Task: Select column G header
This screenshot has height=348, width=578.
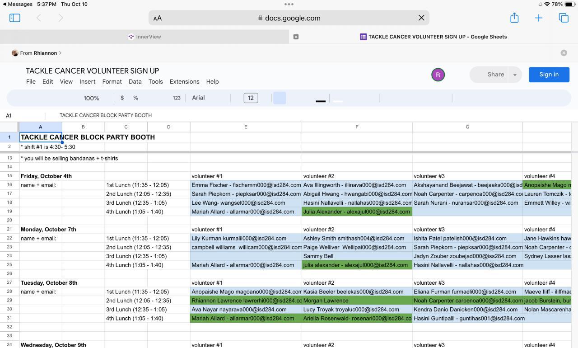Action: [x=467, y=127]
